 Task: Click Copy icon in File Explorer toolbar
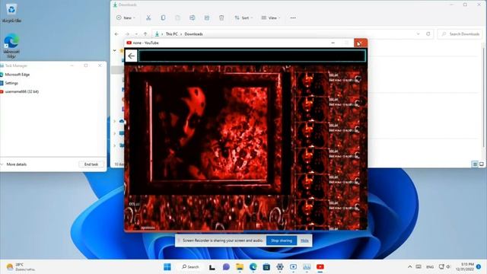[163, 18]
